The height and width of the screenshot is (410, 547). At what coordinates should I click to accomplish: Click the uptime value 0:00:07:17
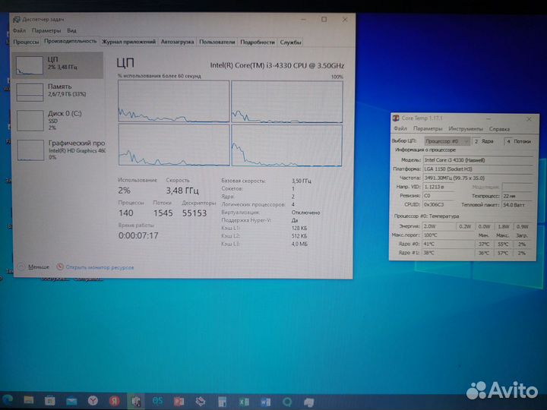tap(138, 235)
